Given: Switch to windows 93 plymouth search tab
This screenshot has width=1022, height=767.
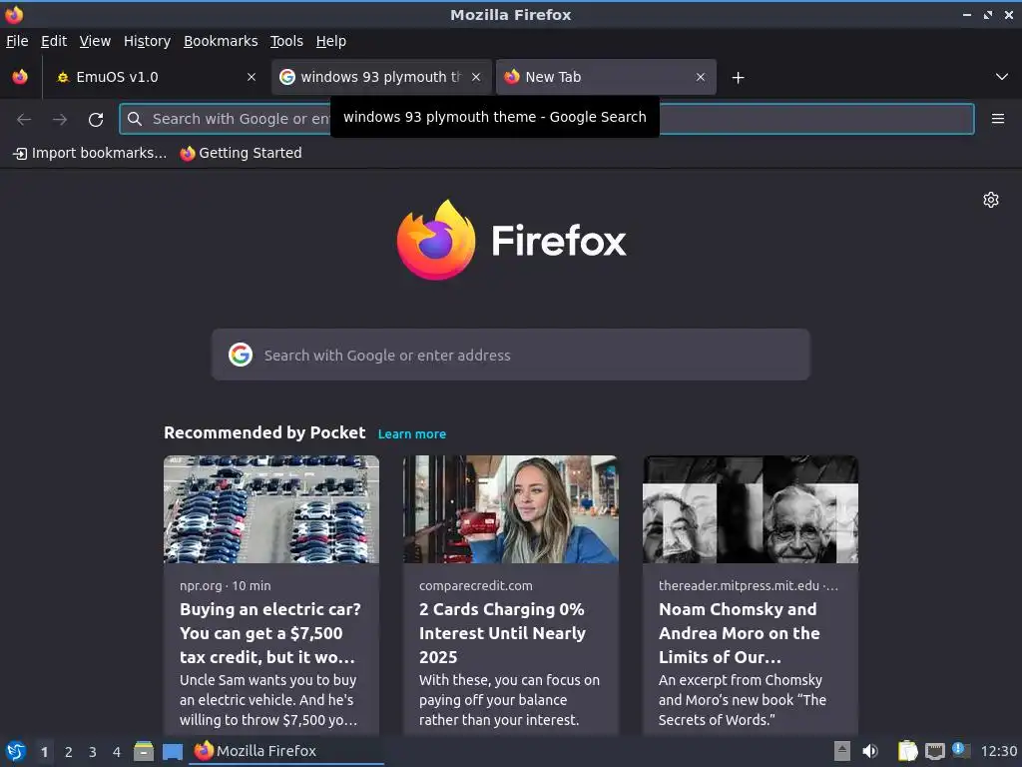Looking at the screenshot, I should [382, 77].
